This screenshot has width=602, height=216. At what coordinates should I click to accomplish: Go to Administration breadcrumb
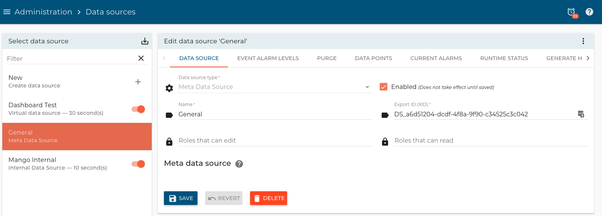coord(43,12)
